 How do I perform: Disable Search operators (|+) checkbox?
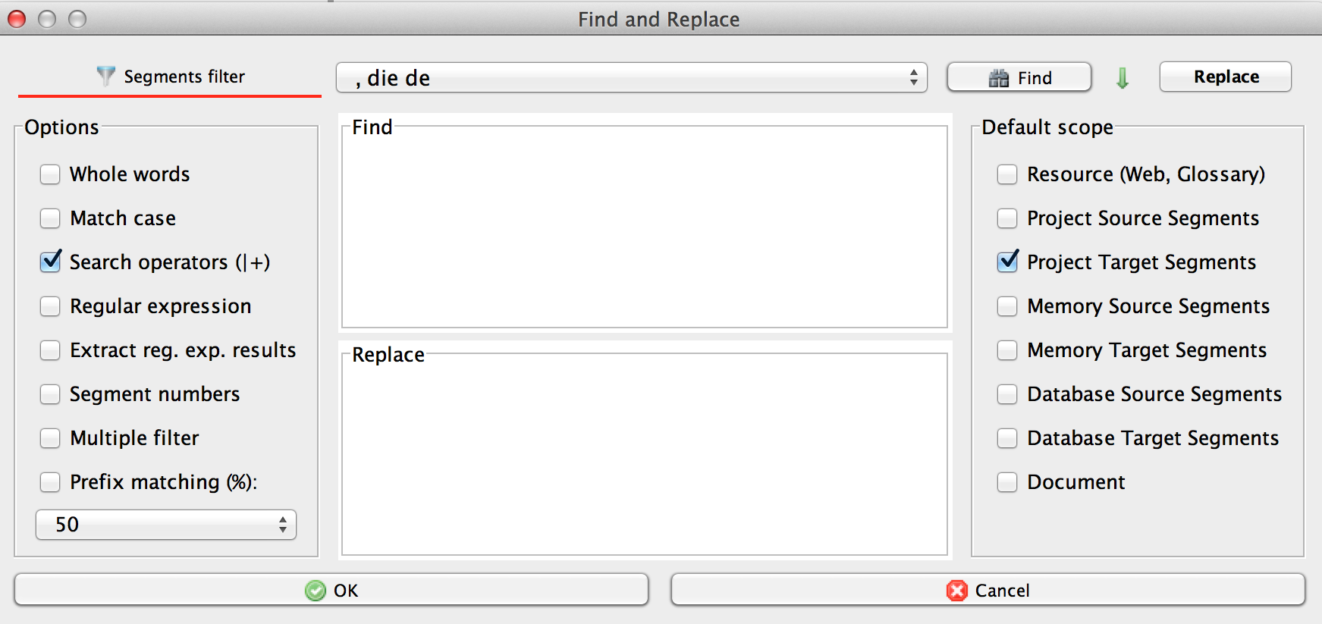50,262
